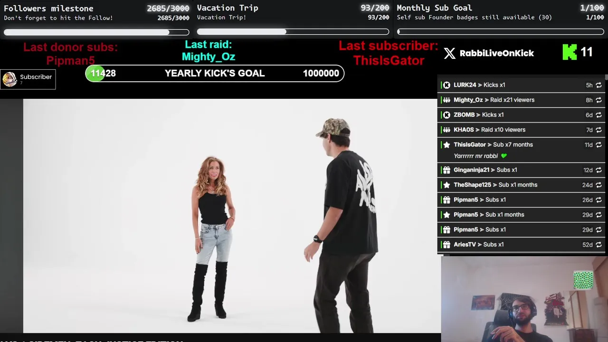Click the star icon beside ThisIsGator
Image resolution: width=608 pixels, height=342 pixels.
[446, 145]
